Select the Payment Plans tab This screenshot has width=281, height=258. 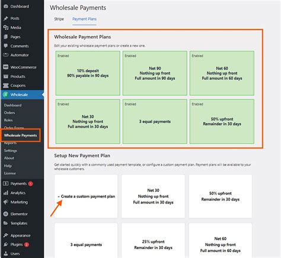tap(84, 19)
